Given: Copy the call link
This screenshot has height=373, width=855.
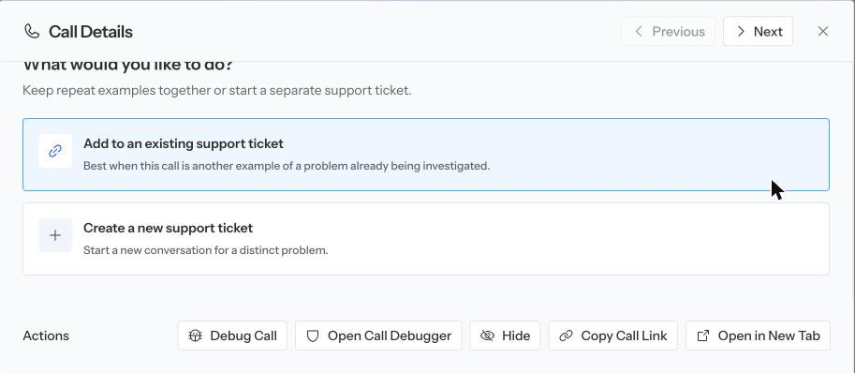Looking at the screenshot, I should [612, 336].
